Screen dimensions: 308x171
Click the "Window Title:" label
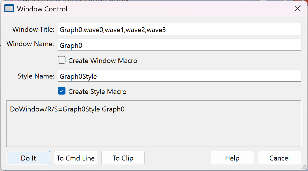coord(33,29)
